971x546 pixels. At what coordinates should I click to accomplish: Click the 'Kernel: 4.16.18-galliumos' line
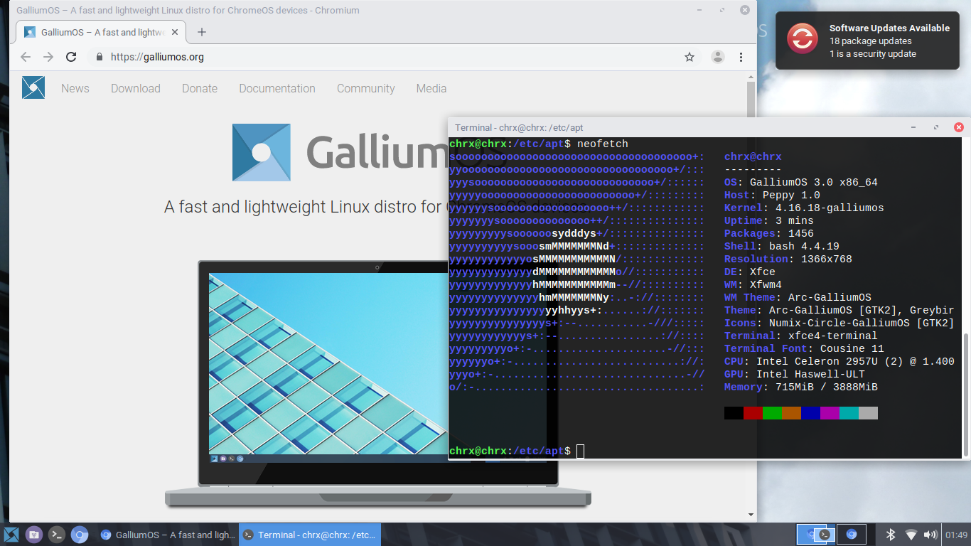[804, 208]
